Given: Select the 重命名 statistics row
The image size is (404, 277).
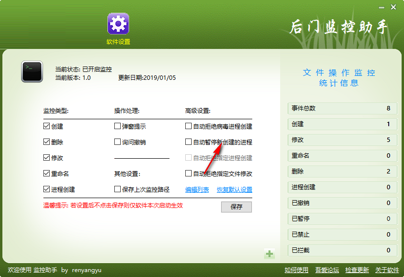Looking at the screenshot, I should (x=342, y=156).
